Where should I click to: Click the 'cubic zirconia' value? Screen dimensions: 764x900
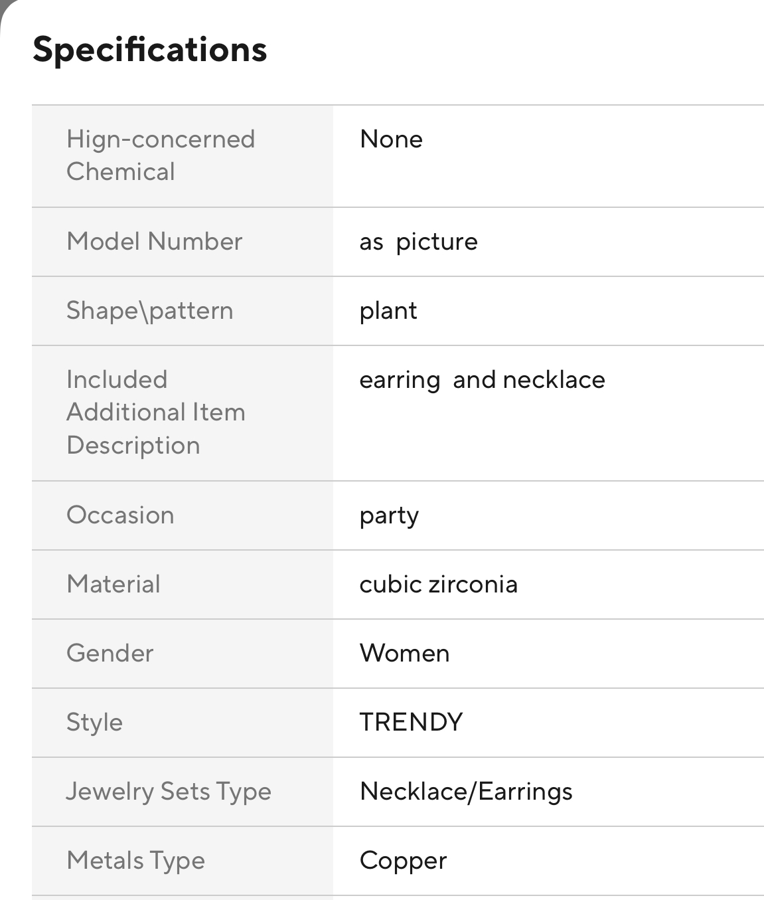(x=438, y=585)
